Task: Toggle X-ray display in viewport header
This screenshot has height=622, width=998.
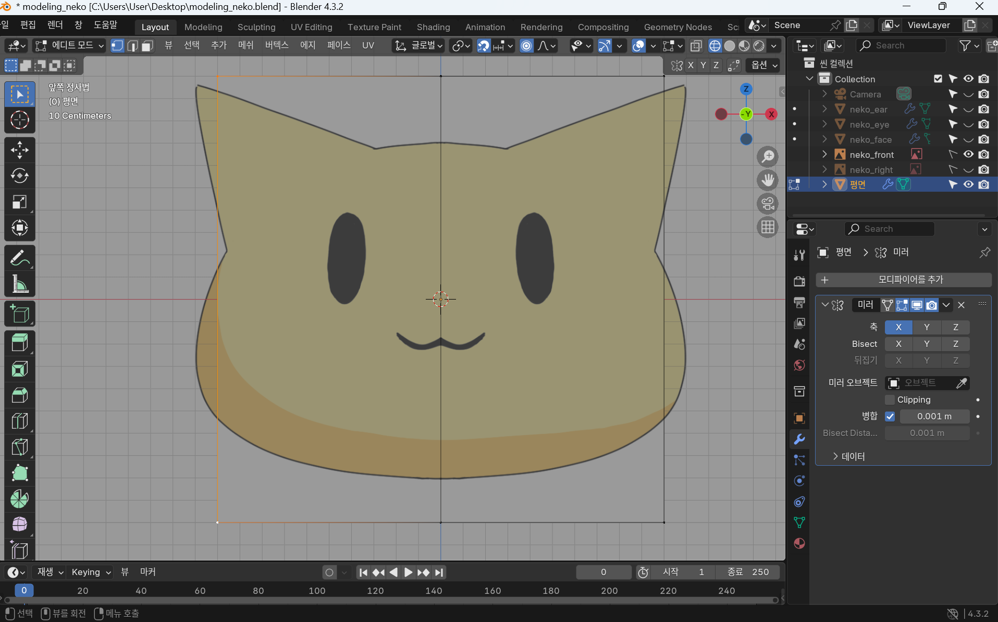Action: 696,46
